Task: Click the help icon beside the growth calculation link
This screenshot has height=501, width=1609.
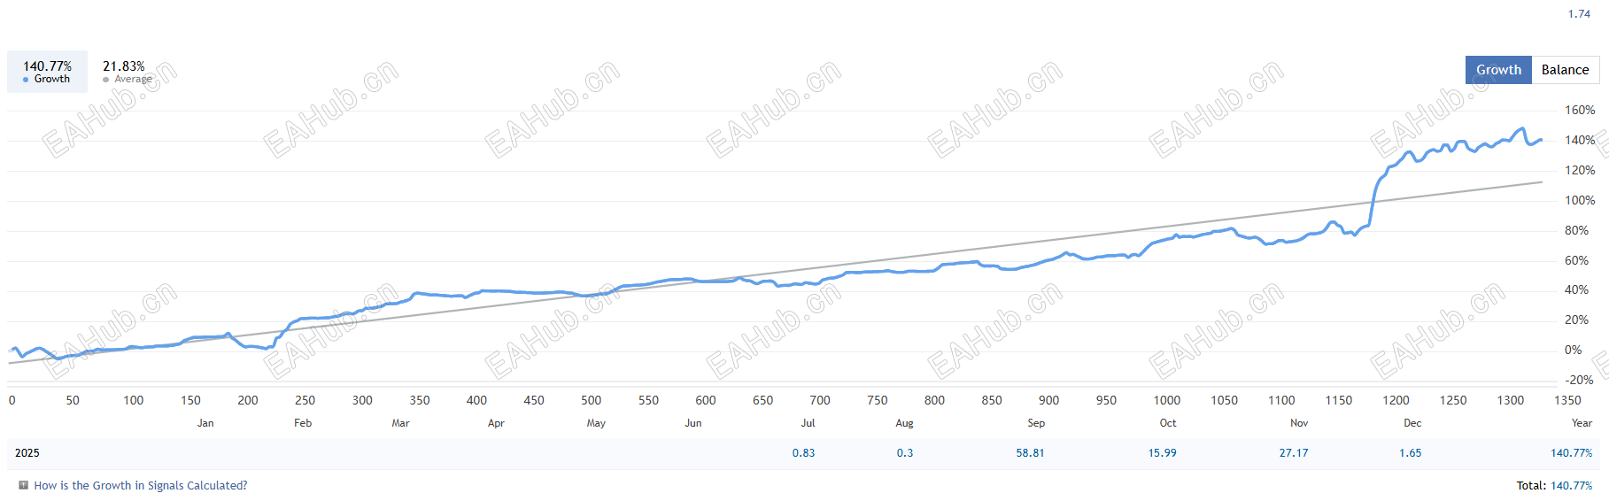Action: click(x=24, y=485)
